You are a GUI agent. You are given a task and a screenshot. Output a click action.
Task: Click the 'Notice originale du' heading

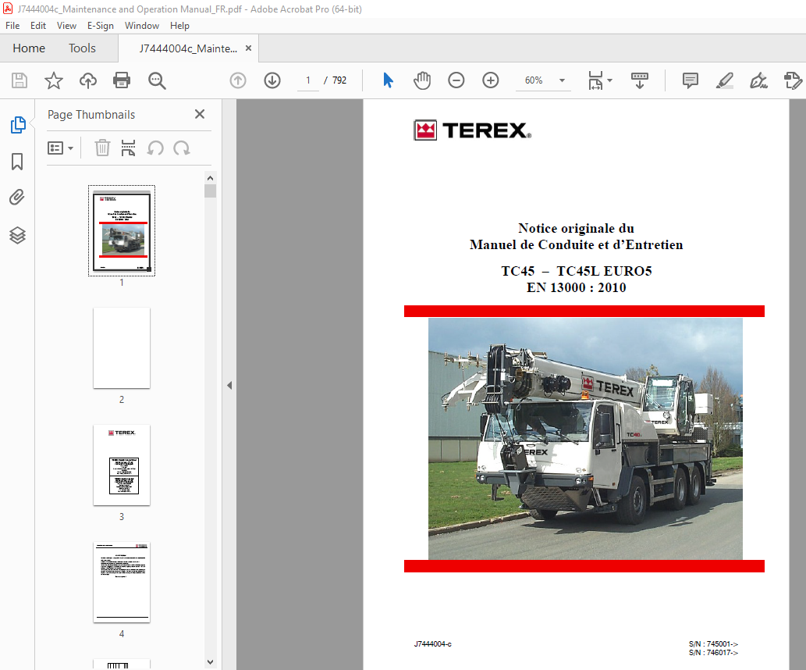577,229
